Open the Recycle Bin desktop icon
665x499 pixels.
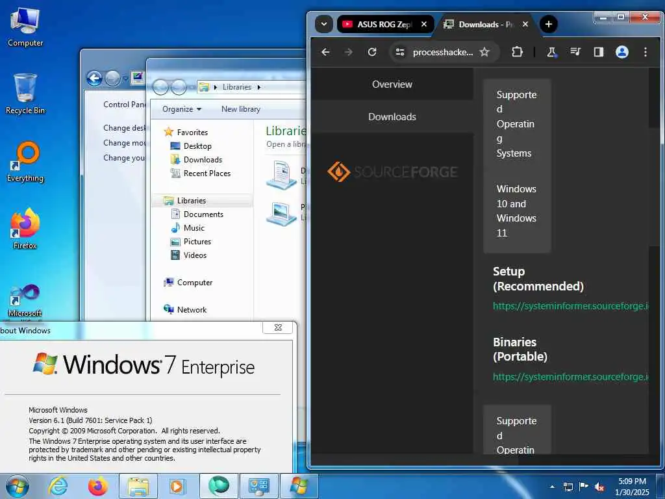(25, 94)
